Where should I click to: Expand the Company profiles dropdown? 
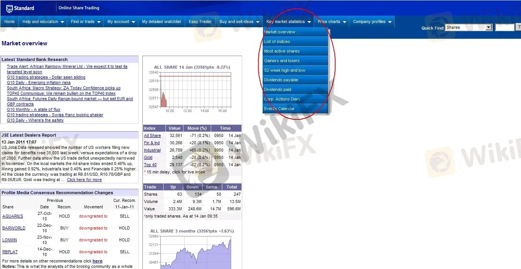point(372,22)
